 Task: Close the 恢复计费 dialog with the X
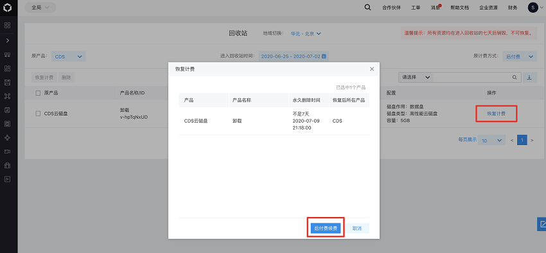[x=372, y=69]
